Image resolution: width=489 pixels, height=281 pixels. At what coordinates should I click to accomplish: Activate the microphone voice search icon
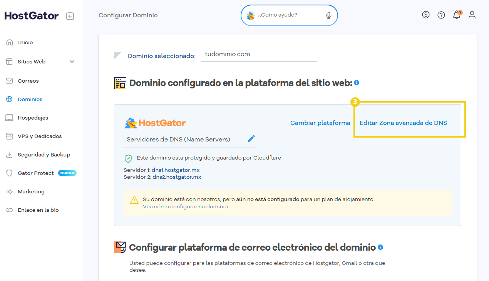[328, 15]
